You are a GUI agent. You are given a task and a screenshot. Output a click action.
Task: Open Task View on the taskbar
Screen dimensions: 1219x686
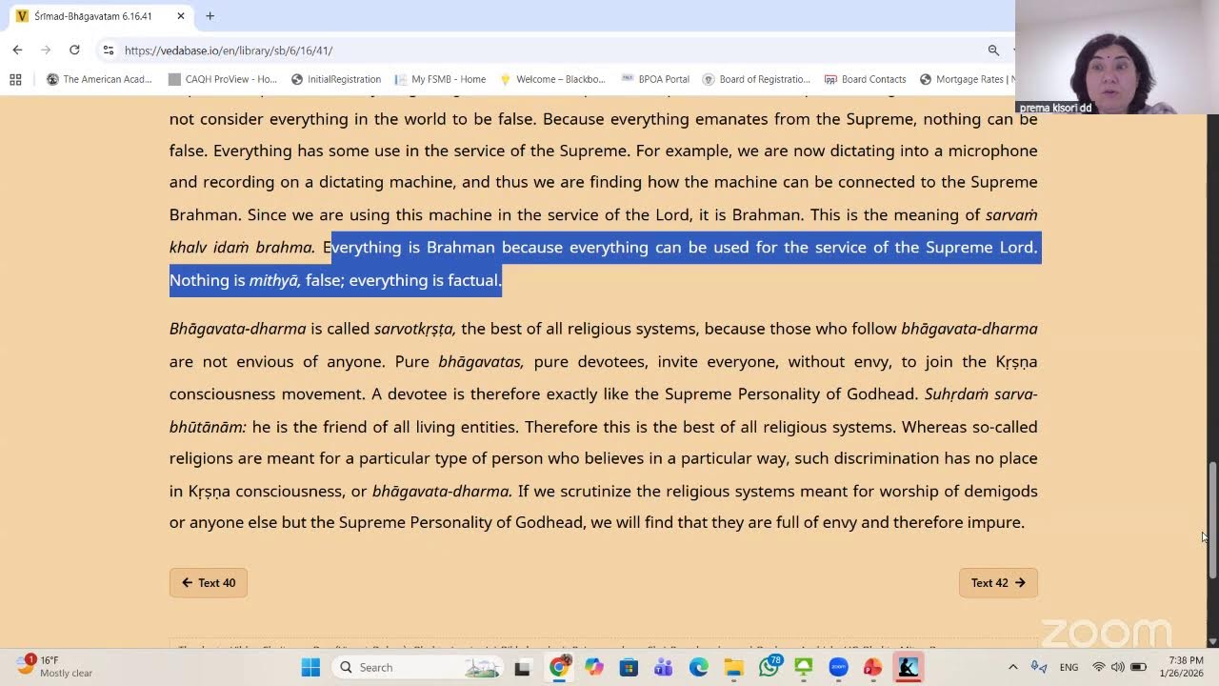point(522,667)
